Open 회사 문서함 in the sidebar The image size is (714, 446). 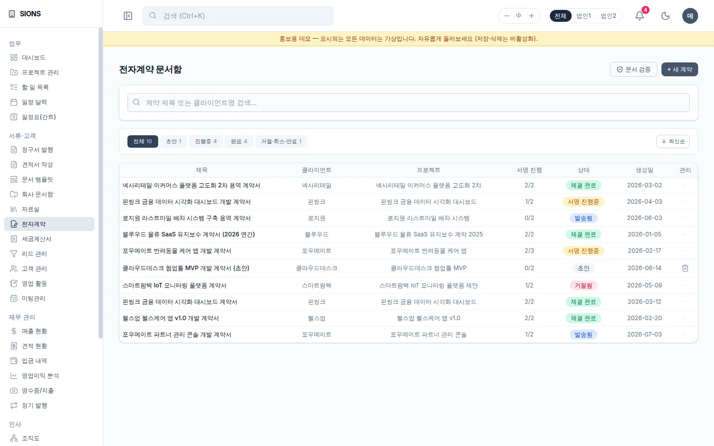point(49,194)
